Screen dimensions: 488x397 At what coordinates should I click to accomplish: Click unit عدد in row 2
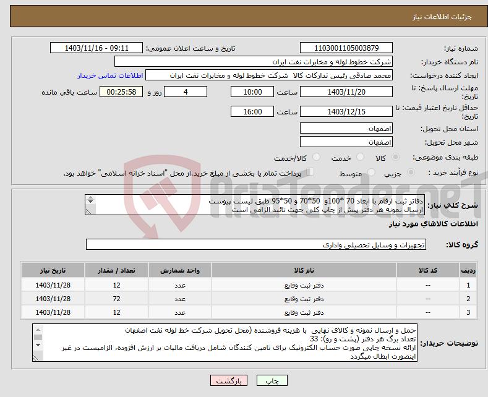tap(180, 299)
